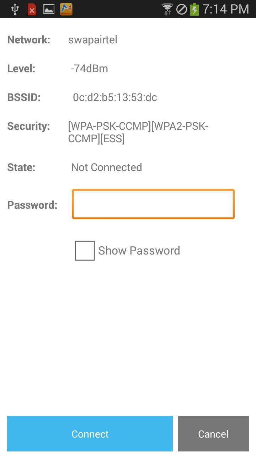This screenshot has width=256, height=455.
Task: Click the BSSID value 0c:d2:b5:13:53:dc
Action: pyautogui.click(x=115, y=97)
